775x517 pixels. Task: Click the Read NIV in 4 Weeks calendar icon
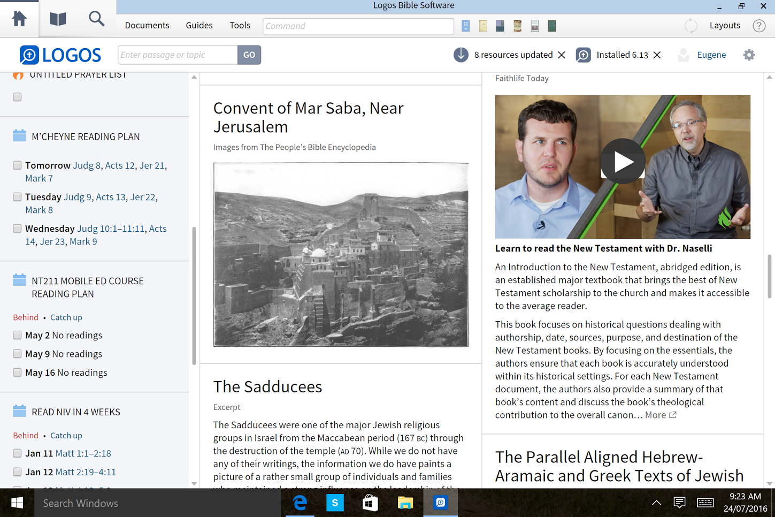click(x=19, y=411)
